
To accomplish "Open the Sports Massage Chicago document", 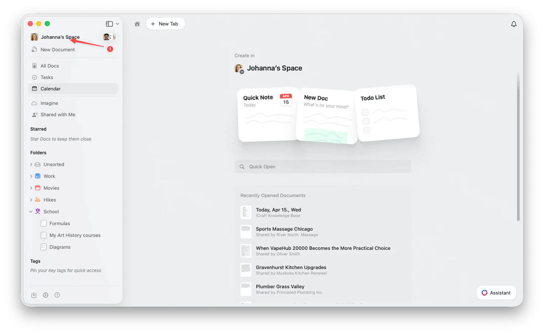I will pos(284,229).
